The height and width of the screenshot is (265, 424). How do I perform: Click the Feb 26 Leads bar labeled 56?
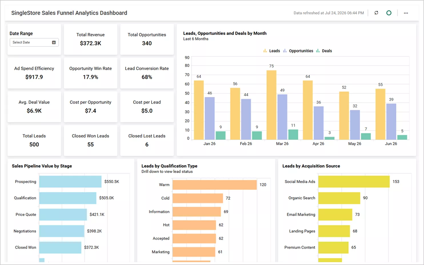point(235,114)
